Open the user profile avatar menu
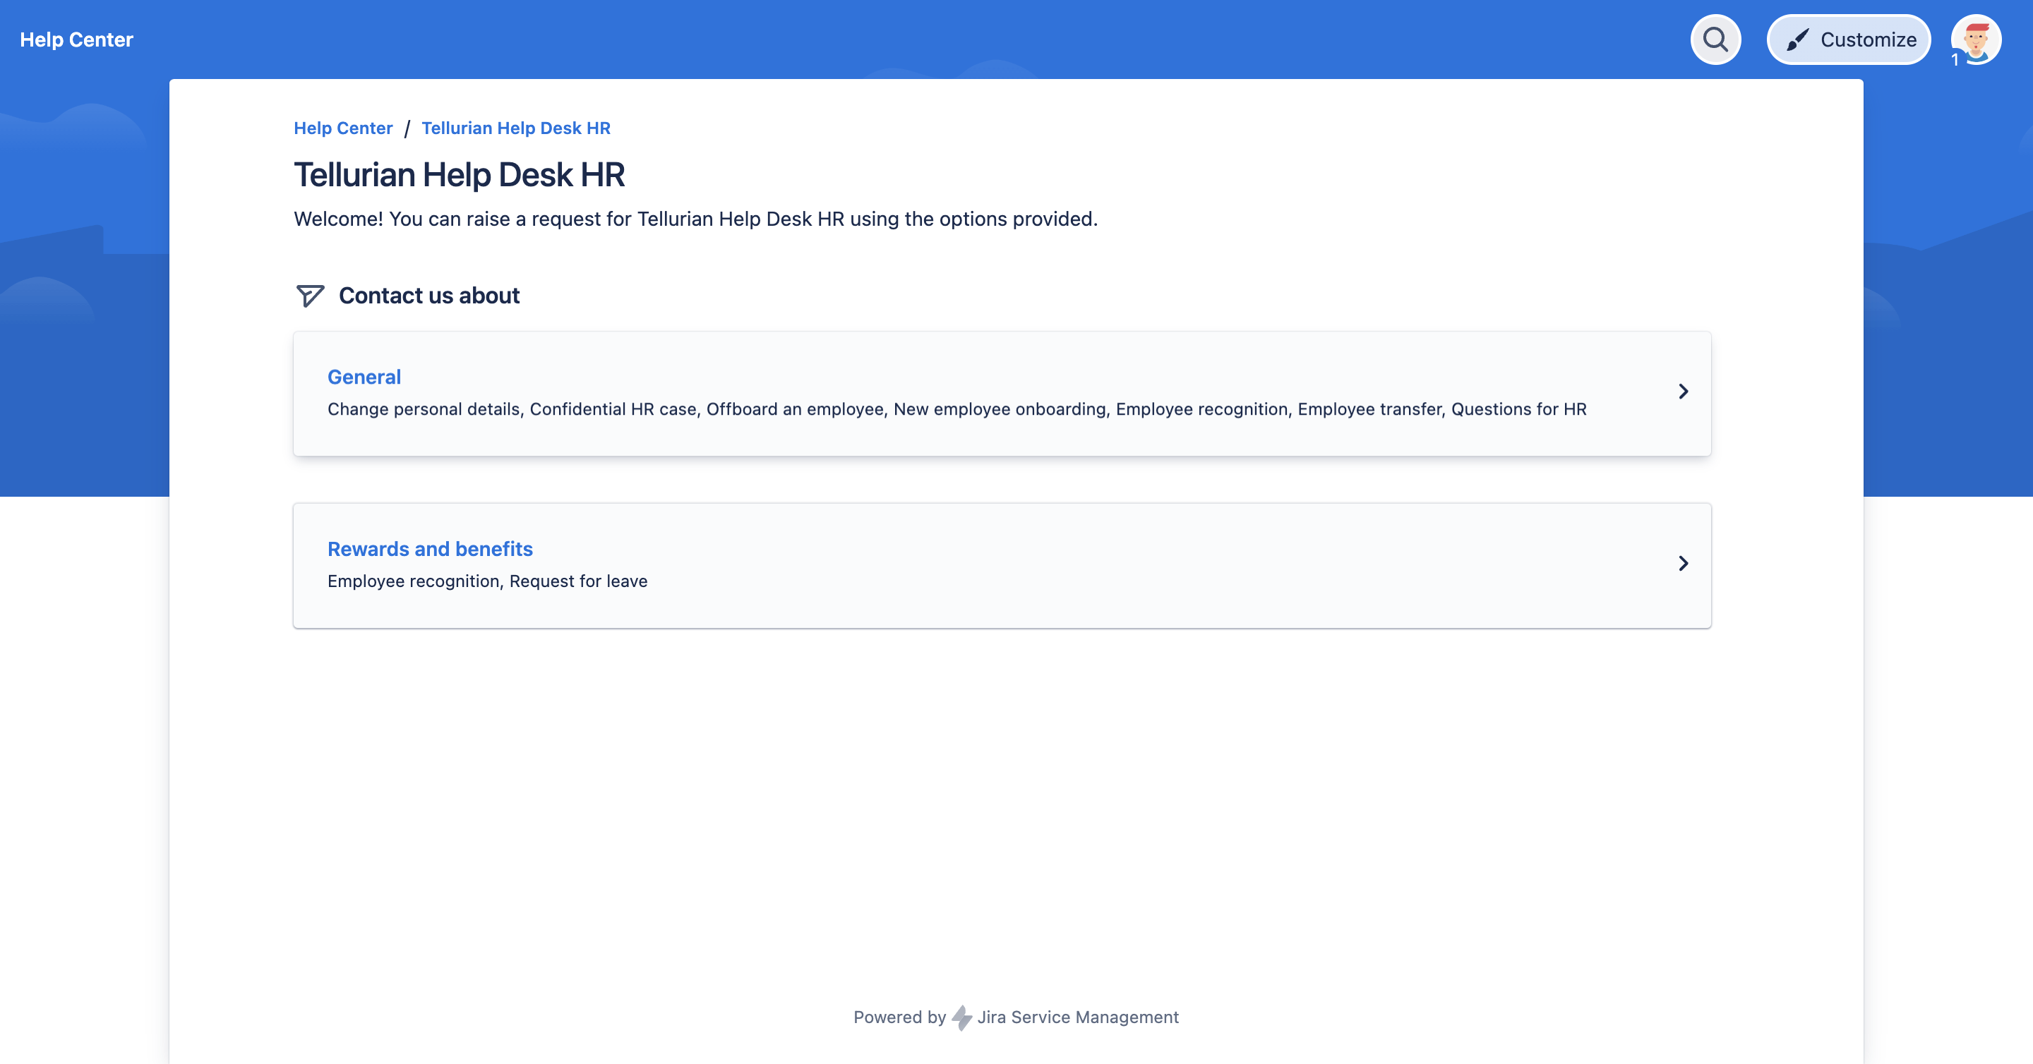2033x1064 pixels. click(1975, 40)
